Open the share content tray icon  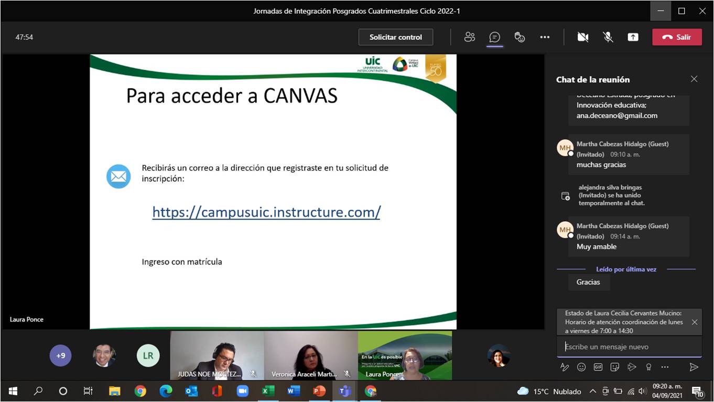pyautogui.click(x=633, y=37)
